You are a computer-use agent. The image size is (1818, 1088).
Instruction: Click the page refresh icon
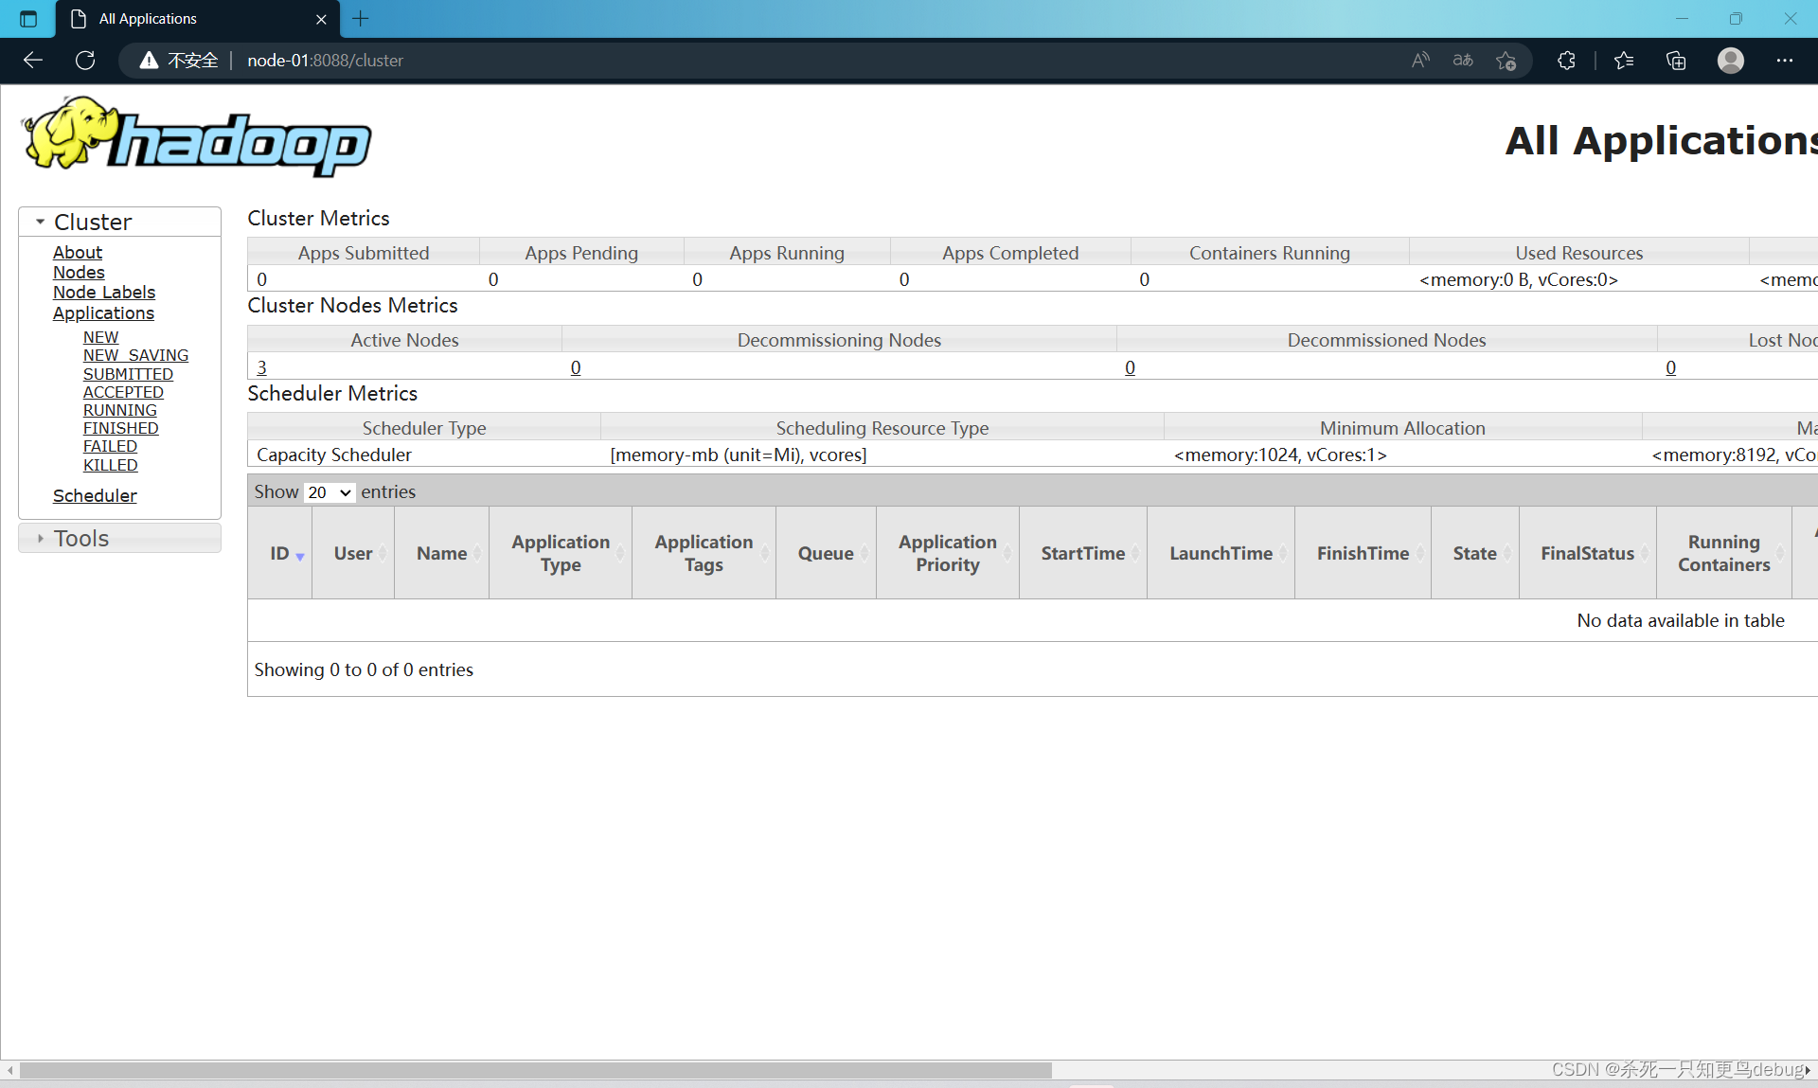pos(85,61)
